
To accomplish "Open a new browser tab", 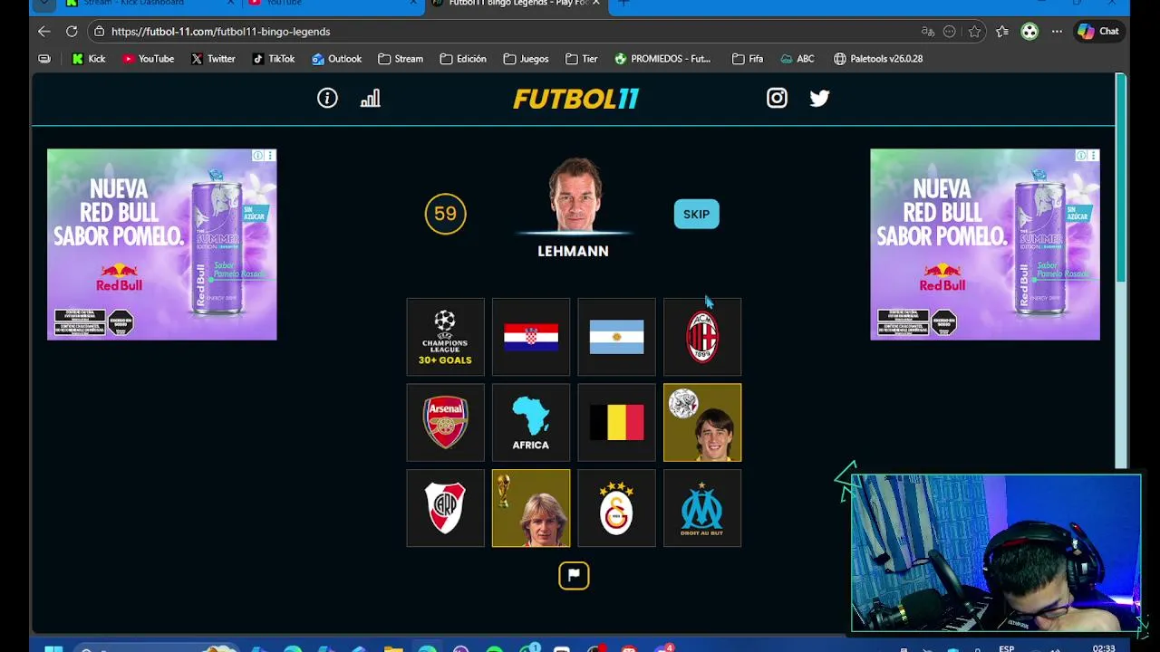I will [623, 4].
